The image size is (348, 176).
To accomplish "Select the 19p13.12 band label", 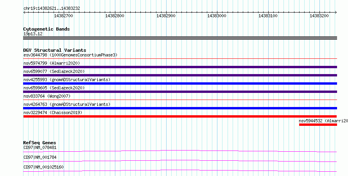I will point(33,34).
